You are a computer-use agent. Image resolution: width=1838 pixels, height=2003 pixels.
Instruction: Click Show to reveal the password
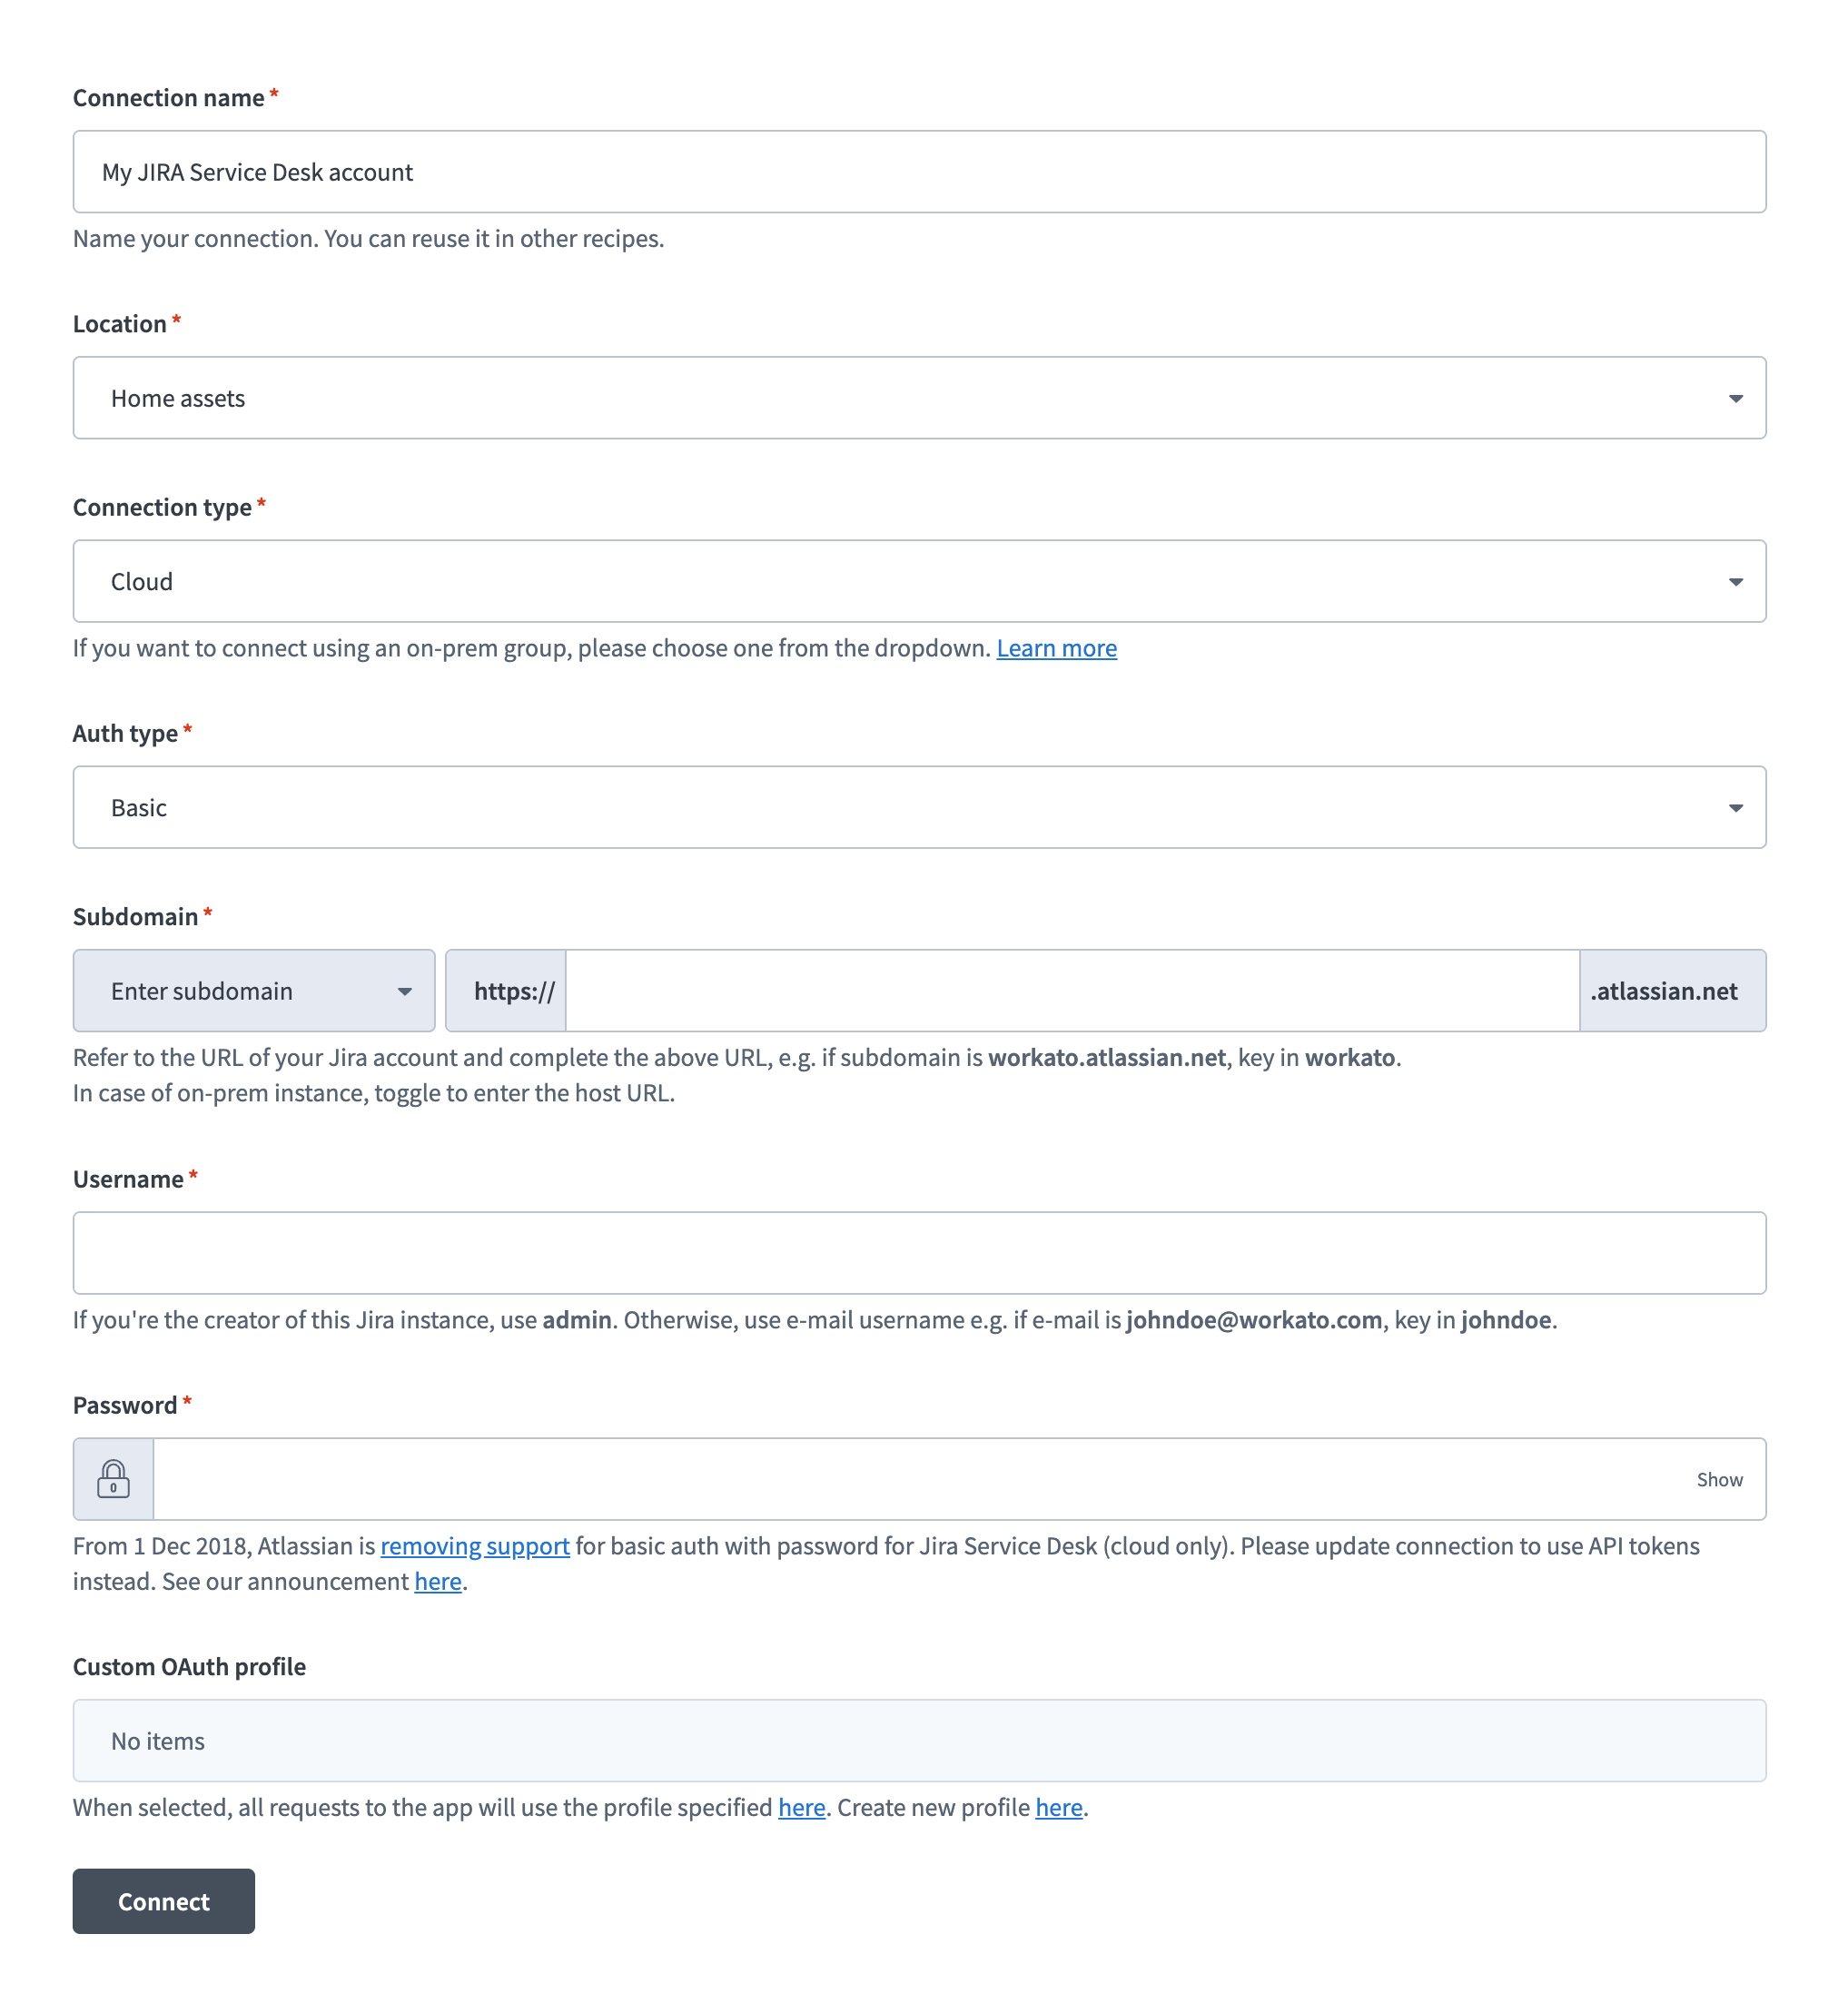click(x=1719, y=1479)
